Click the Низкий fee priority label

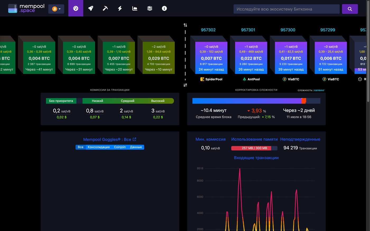click(98, 101)
